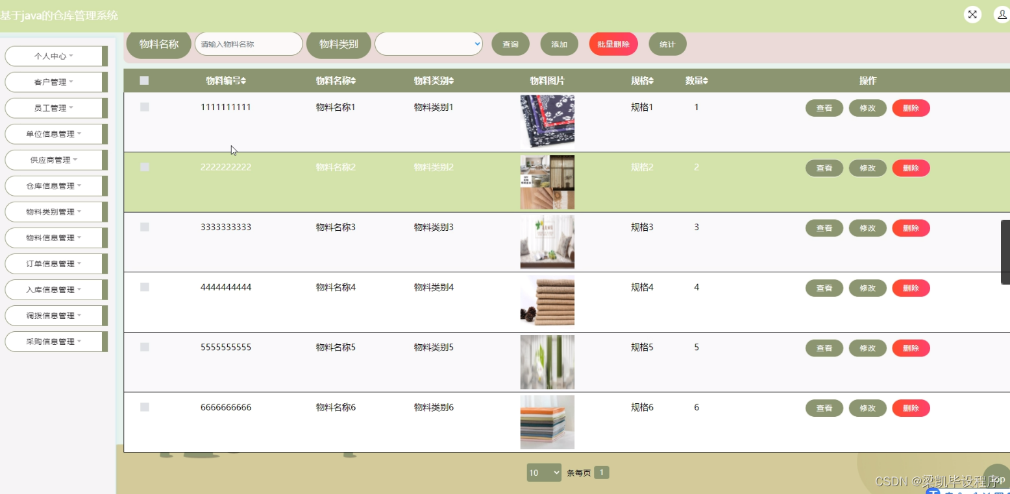Image resolution: width=1010 pixels, height=494 pixels.
Task: View details of 物料名称6 row
Action: tap(824, 408)
